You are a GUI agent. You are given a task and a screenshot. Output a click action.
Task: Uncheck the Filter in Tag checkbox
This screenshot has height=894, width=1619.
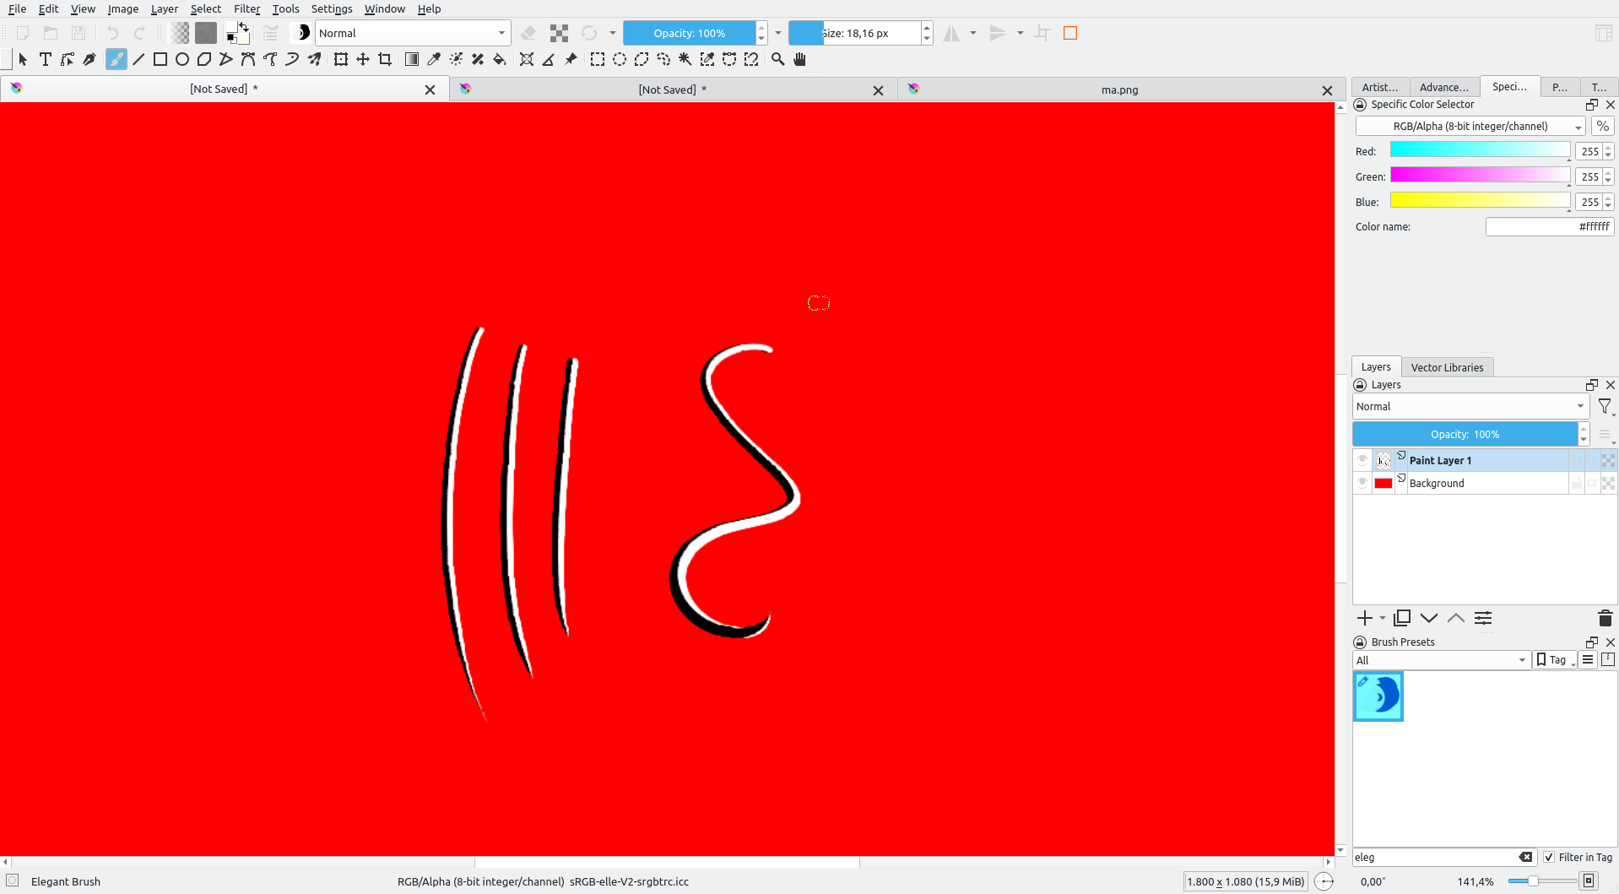point(1549,857)
